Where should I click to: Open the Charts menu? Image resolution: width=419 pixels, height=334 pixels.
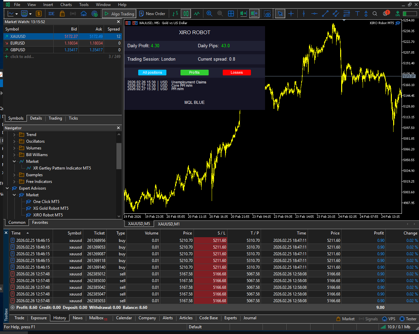[x=66, y=4]
